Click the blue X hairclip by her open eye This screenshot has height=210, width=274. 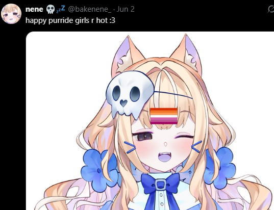click(x=130, y=147)
